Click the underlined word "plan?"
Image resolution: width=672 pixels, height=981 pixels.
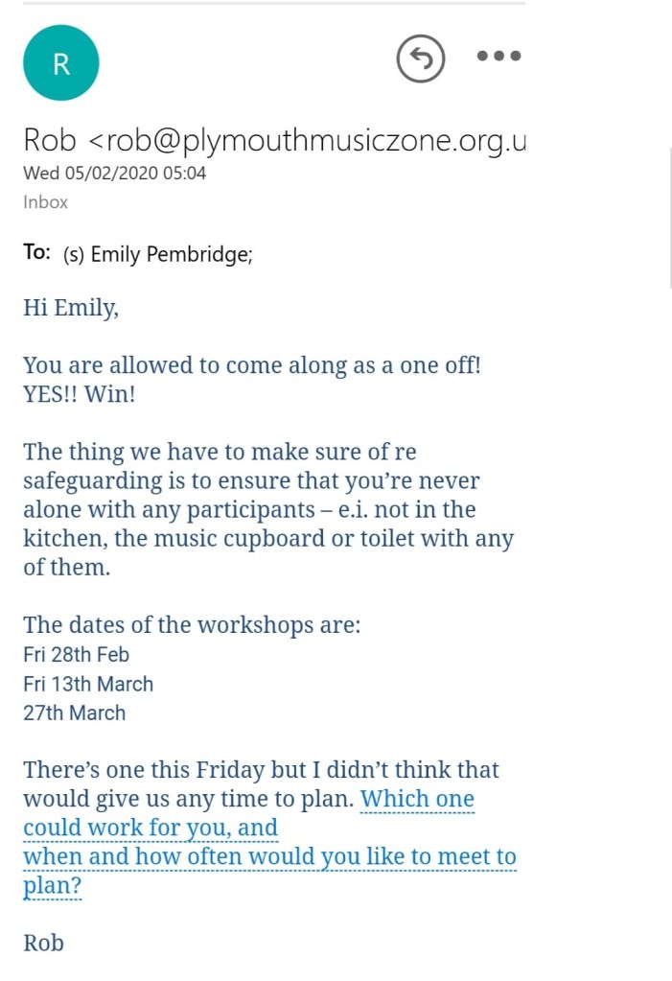click(x=53, y=885)
